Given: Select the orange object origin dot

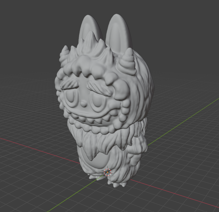Looking at the screenshot, I should coord(107,172).
